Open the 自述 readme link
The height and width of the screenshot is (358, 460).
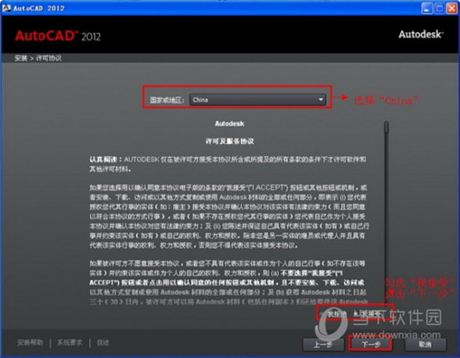tap(103, 342)
